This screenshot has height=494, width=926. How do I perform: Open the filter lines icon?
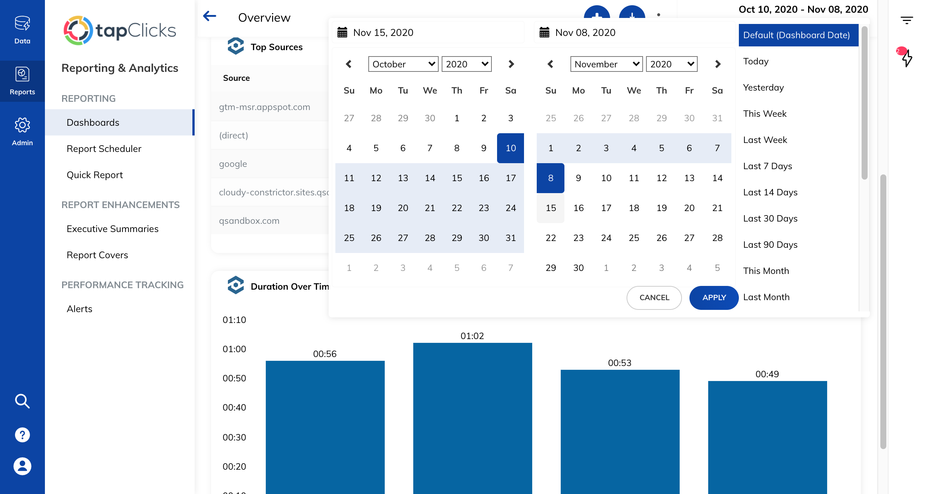point(907,20)
